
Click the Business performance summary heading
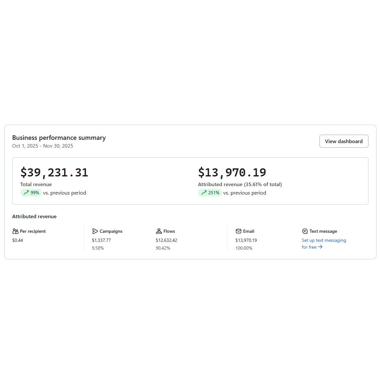coord(59,138)
